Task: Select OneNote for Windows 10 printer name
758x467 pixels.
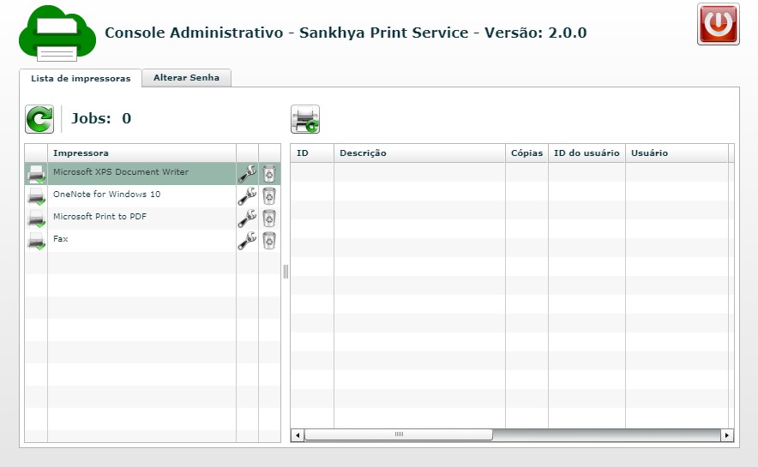Action: [x=107, y=195]
